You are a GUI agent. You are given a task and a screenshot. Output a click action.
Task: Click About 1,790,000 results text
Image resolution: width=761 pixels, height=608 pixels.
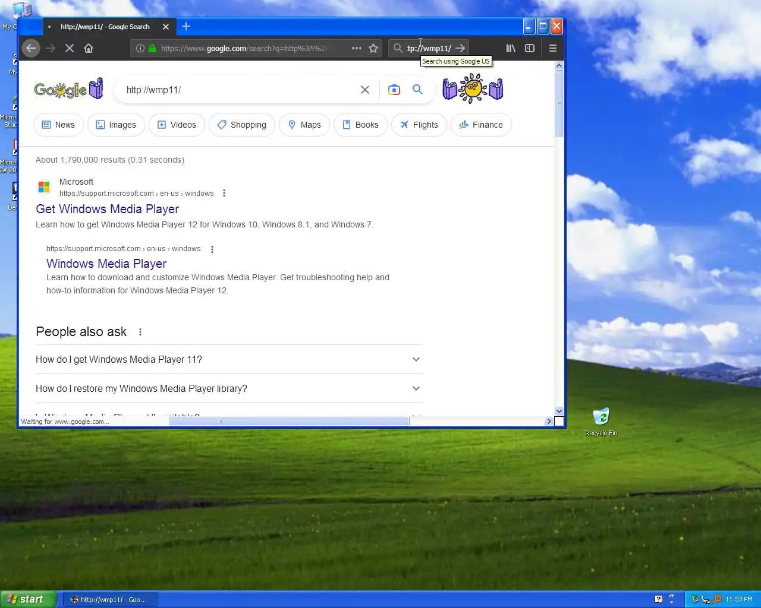pyautogui.click(x=110, y=160)
